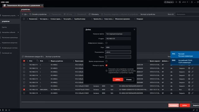This screenshot has height=112, width=199.
Task: Click the 'Обновить' refresh icon in toolbar
Action: 90,14
